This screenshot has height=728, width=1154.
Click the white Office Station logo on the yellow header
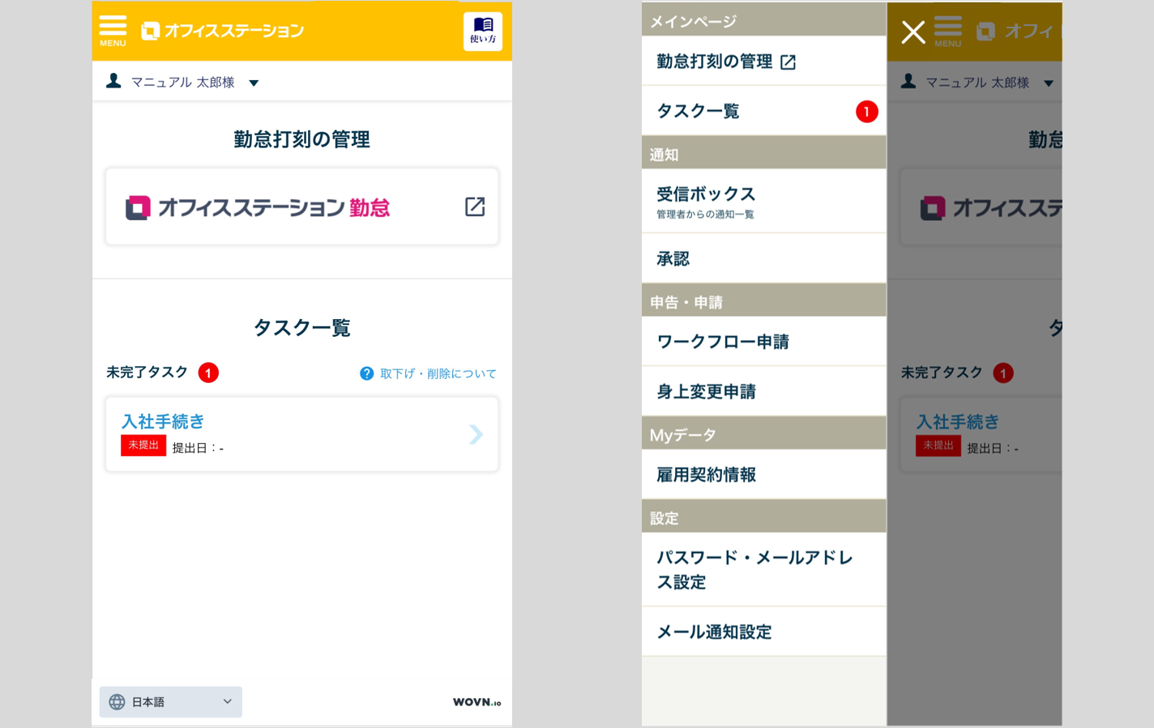coord(222,31)
